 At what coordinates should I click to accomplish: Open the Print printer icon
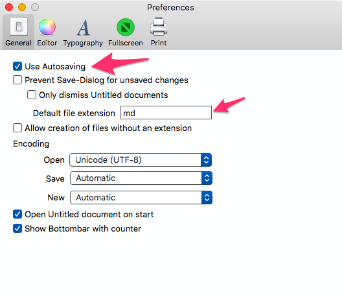tap(159, 27)
